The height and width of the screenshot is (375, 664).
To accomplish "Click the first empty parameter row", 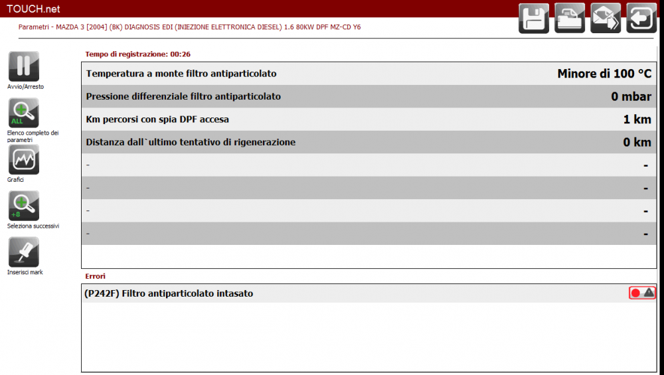I will click(365, 165).
